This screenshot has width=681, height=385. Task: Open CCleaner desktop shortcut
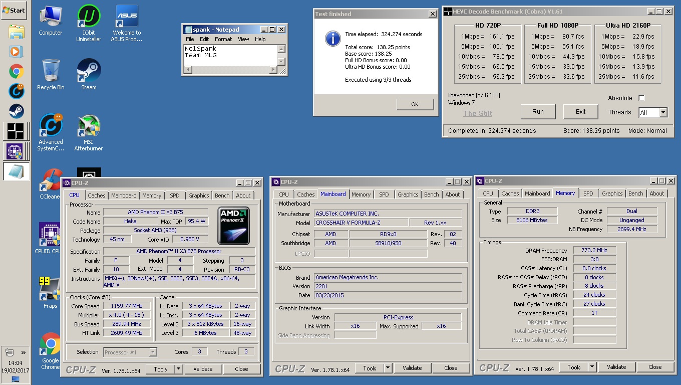[x=50, y=184]
